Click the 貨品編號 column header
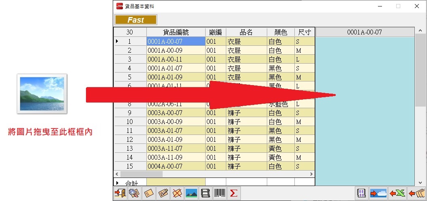The height and width of the screenshot is (201, 427). [x=176, y=32]
